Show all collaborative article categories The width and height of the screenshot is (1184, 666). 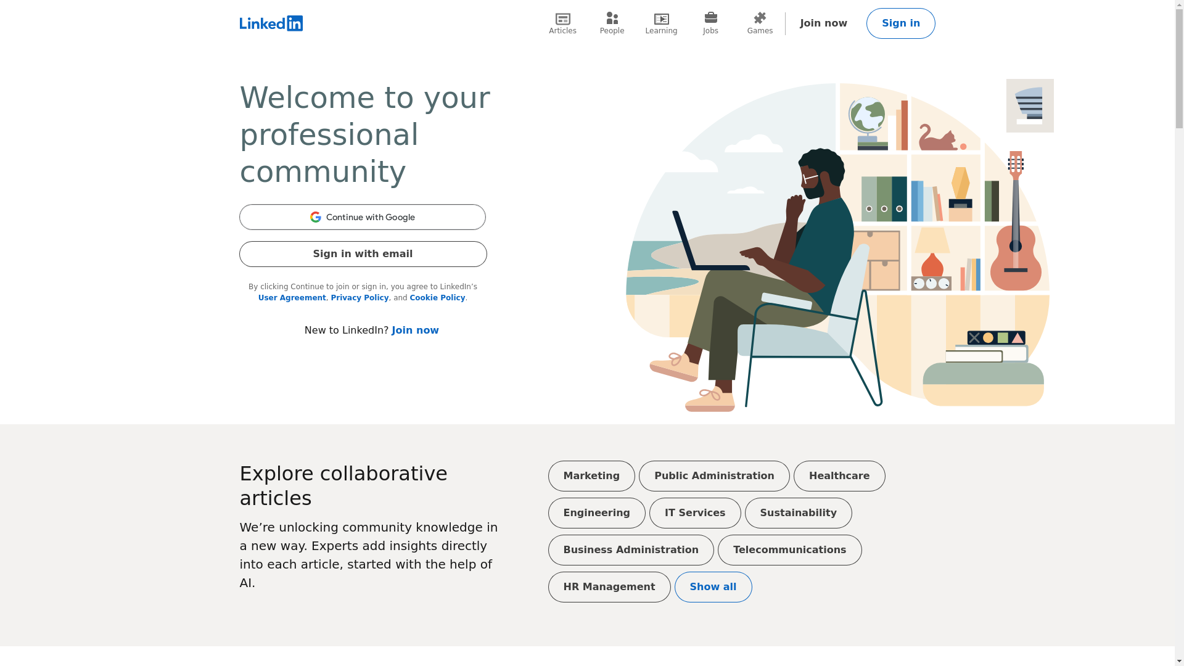point(713,586)
